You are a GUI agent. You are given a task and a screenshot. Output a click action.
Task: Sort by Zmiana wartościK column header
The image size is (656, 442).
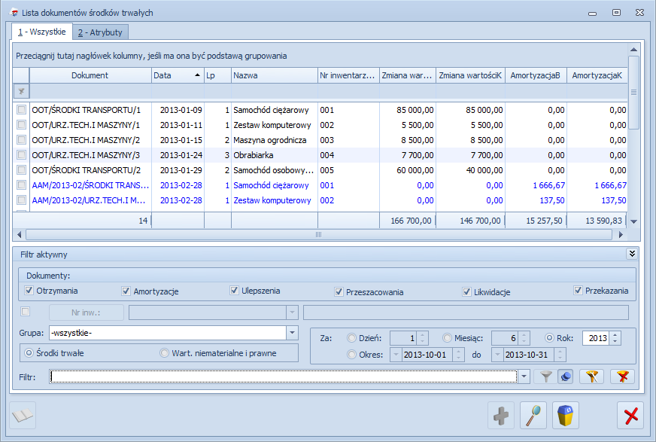470,75
